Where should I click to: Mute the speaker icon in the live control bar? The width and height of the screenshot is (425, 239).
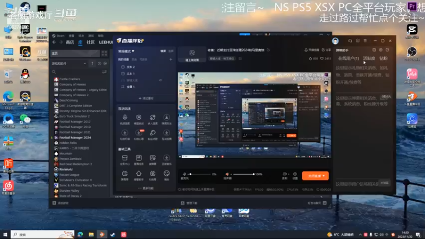point(227,174)
